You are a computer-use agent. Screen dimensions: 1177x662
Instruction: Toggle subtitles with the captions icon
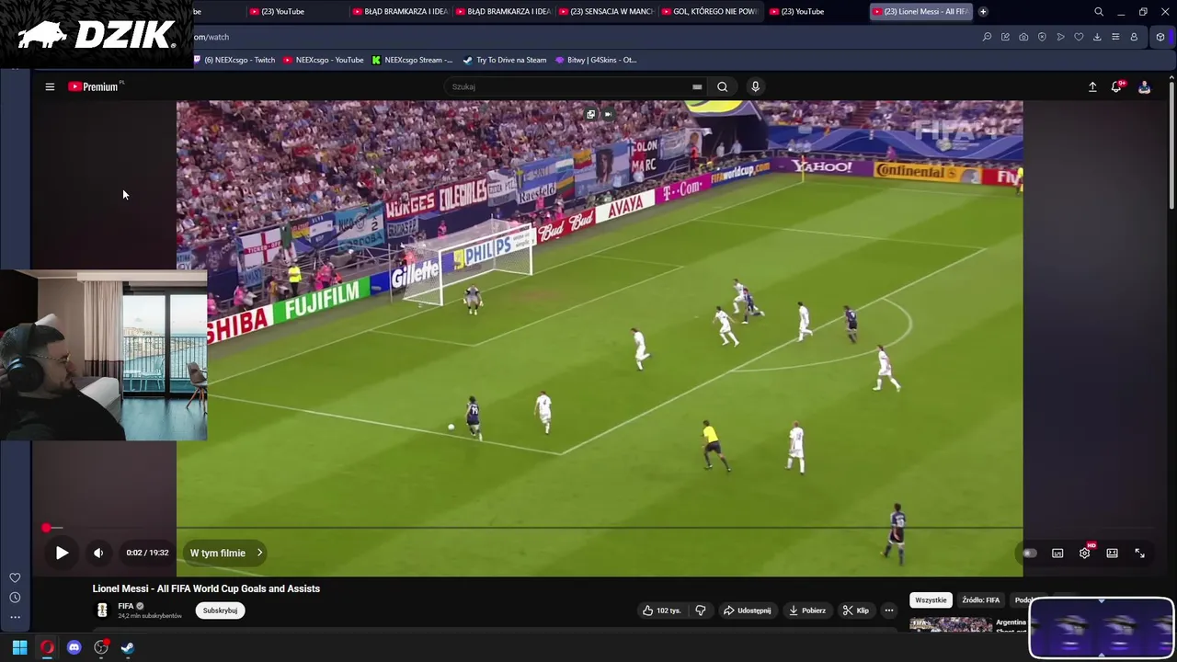(x=1057, y=553)
